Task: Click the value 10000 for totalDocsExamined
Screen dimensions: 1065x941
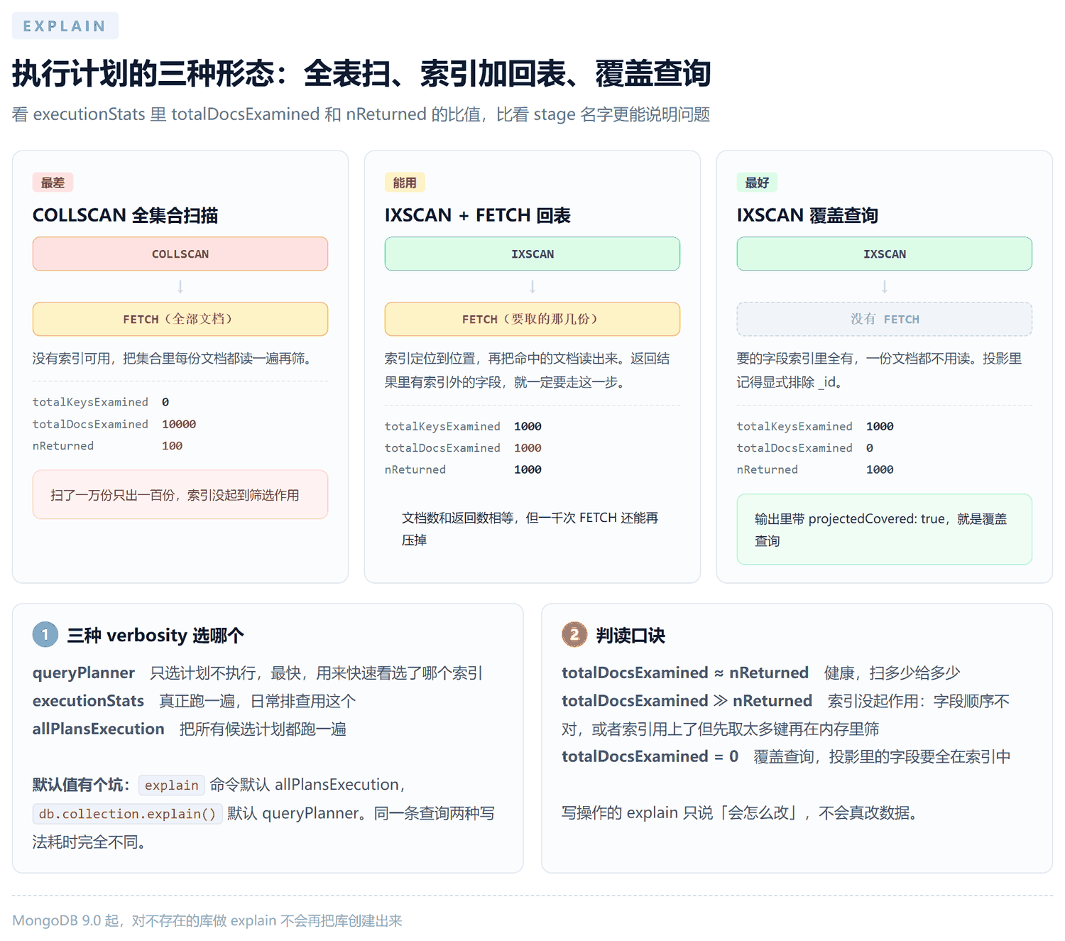Action: click(x=179, y=424)
